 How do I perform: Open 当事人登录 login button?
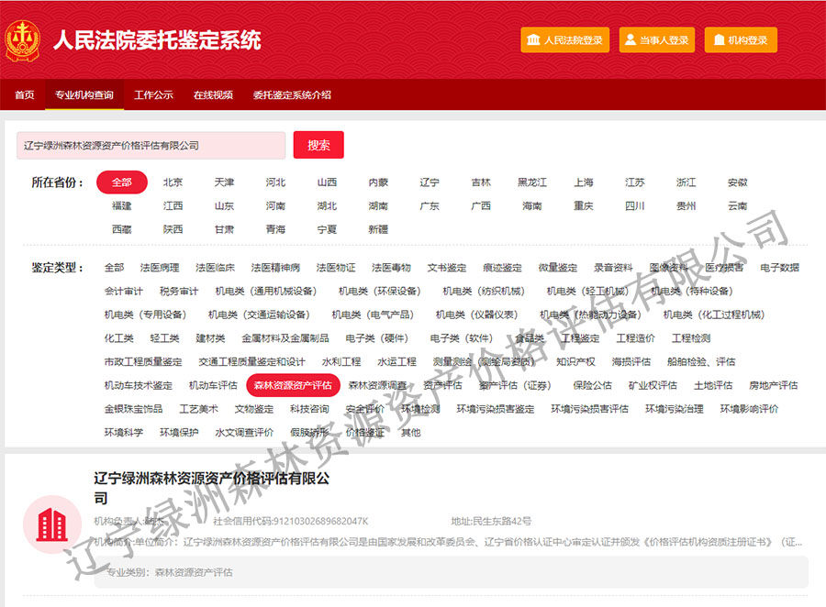click(x=656, y=40)
